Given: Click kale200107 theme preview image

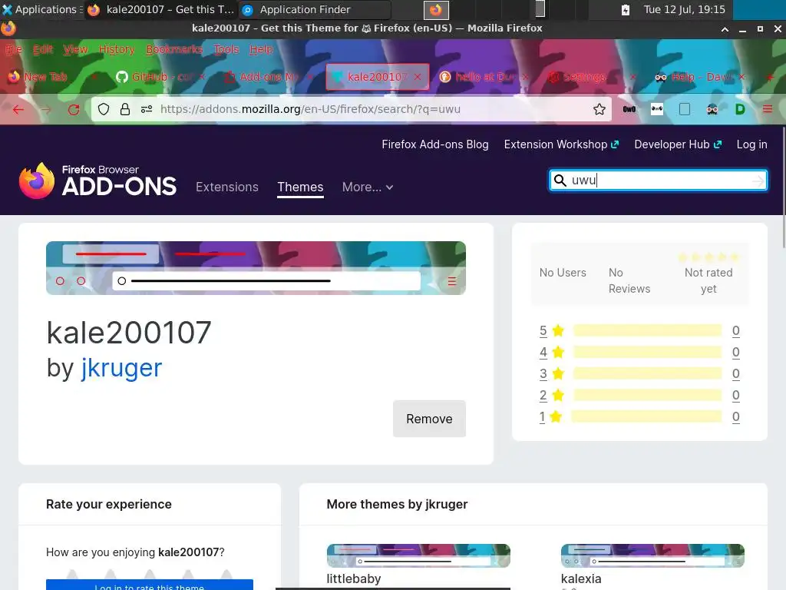Looking at the screenshot, I should point(256,268).
